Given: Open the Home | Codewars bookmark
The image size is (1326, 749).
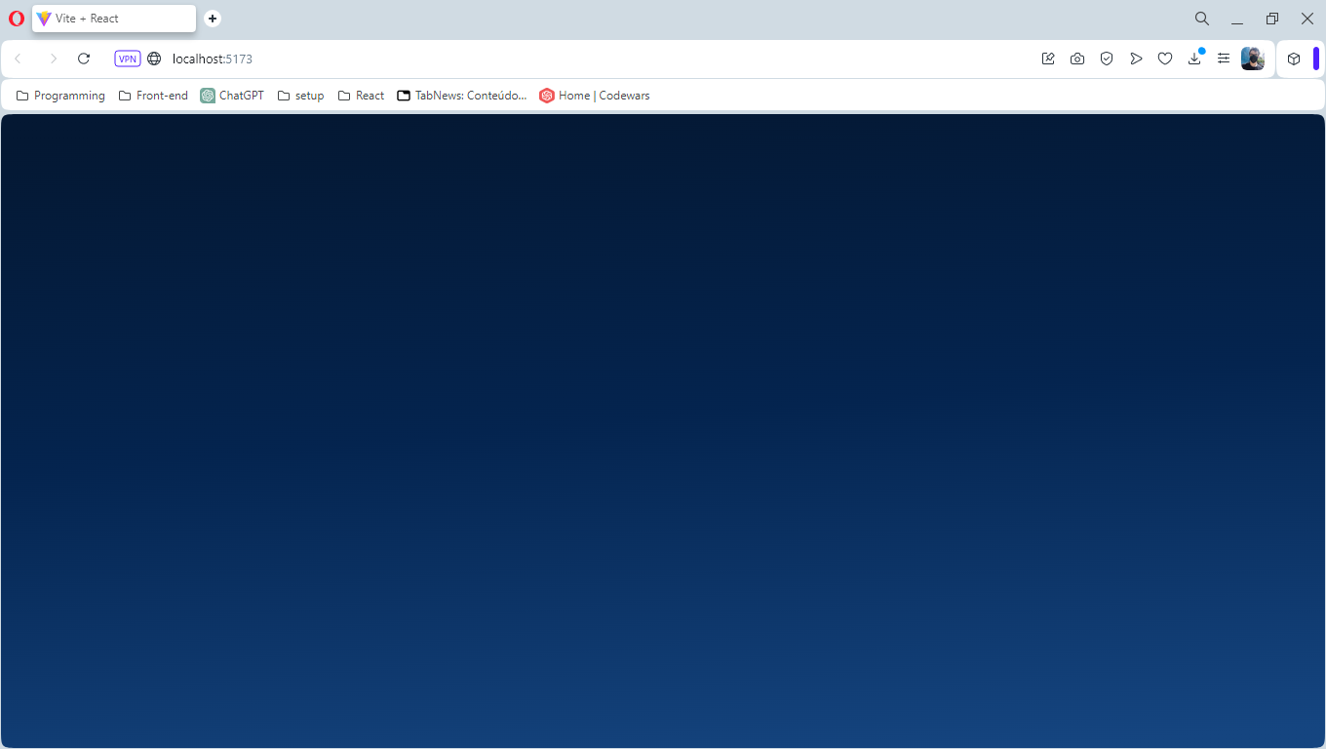Looking at the screenshot, I should click(595, 96).
